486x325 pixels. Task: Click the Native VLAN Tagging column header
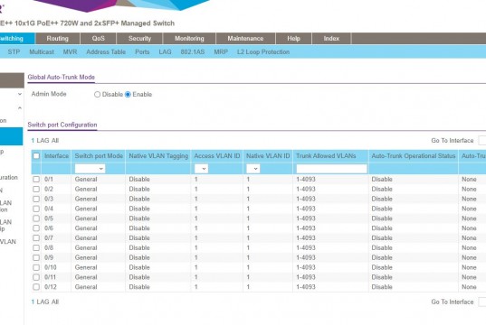[x=158, y=156]
